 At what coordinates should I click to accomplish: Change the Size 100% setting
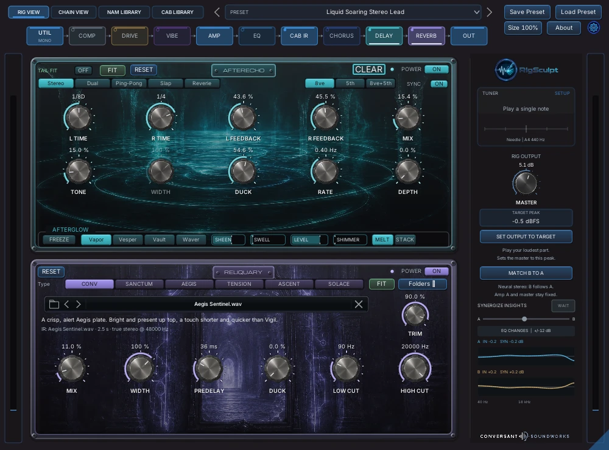coord(523,28)
